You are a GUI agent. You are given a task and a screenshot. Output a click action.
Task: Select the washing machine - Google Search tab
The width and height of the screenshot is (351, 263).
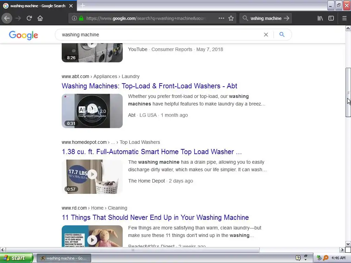38,6
